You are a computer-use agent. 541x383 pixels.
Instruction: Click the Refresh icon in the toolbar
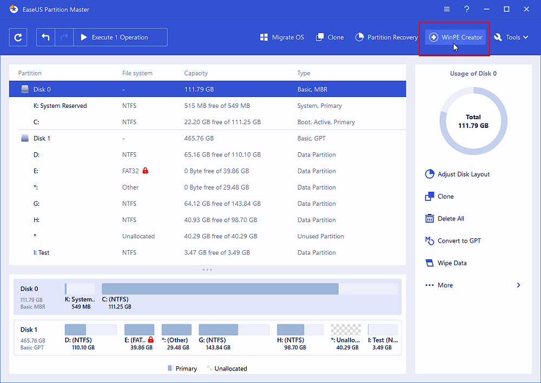18,37
